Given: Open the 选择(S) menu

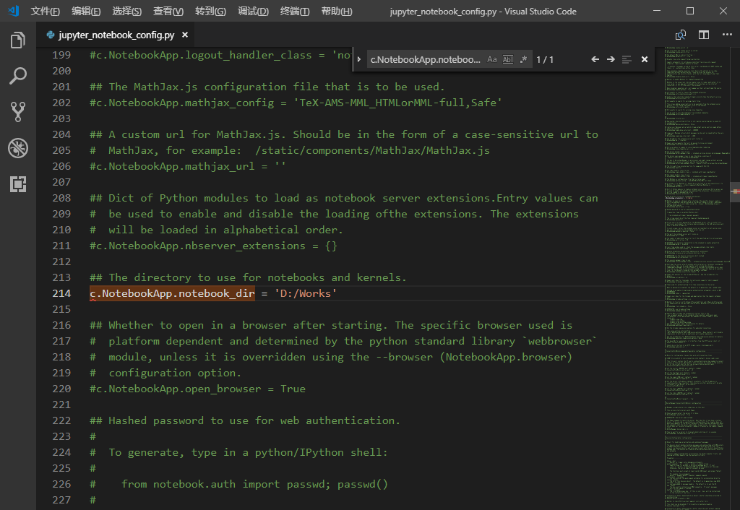Looking at the screenshot, I should tap(126, 12).
